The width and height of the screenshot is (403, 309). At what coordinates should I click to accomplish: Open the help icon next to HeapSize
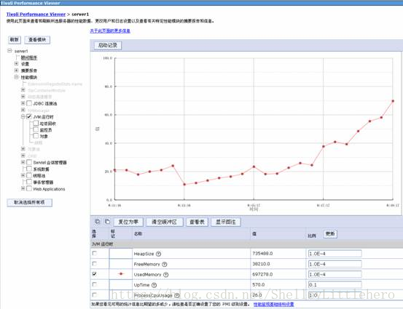(x=159, y=254)
